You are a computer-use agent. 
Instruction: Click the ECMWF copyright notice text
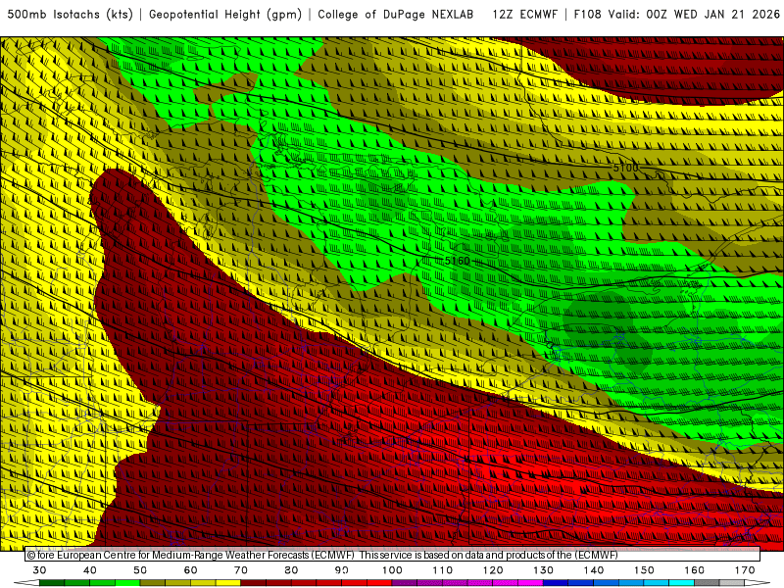pyautogui.click(x=322, y=555)
